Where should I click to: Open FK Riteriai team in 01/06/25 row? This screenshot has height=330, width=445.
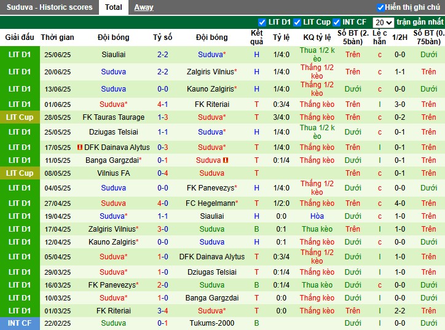pyautogui.click(x=211, y=104)
